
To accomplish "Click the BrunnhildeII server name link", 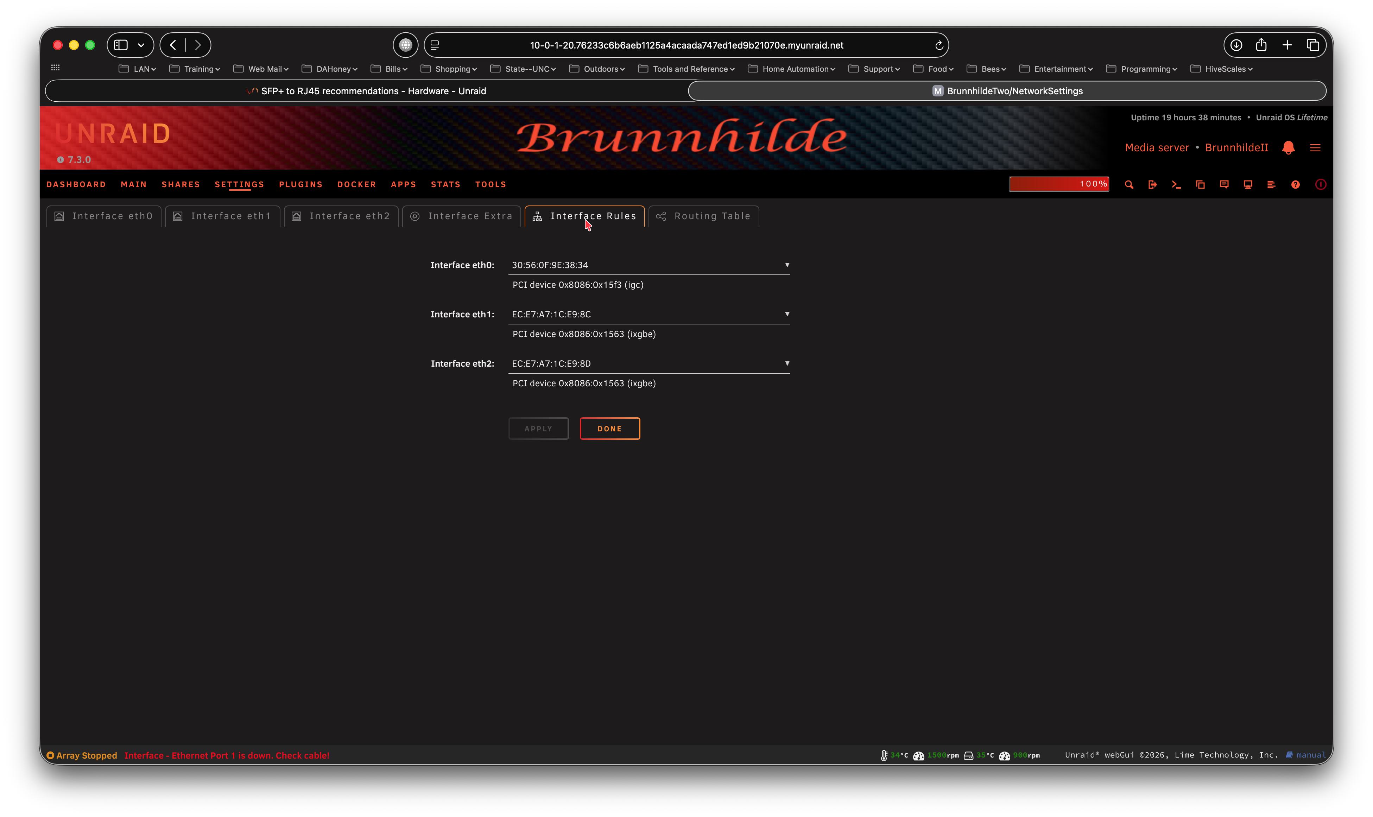I will pos(1236,147).
